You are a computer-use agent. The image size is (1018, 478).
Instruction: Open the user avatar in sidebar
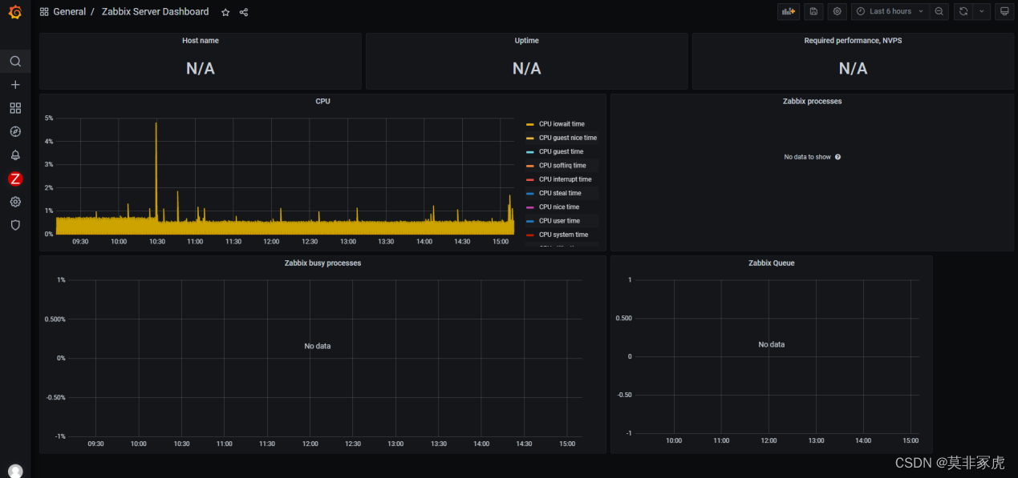pos(15,471)
